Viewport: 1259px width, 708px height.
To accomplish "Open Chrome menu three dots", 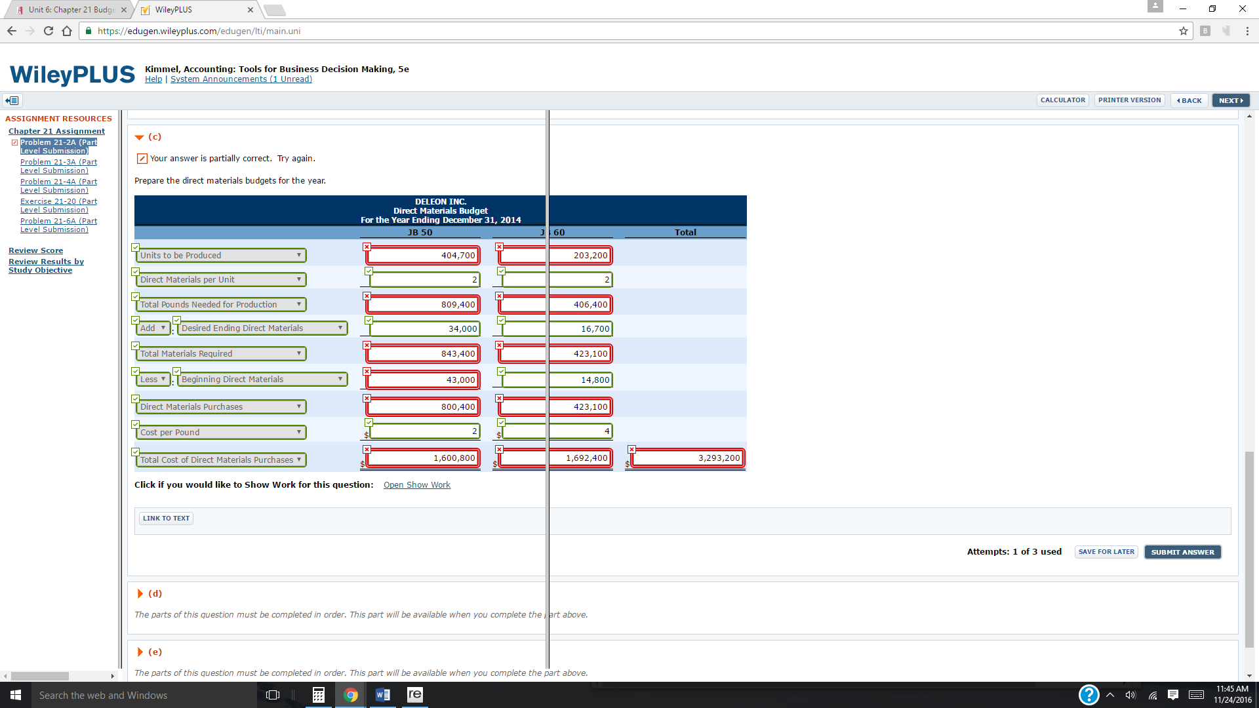I will 1247,31.
